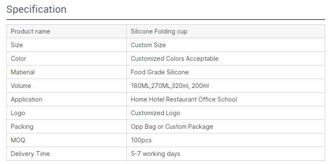
Task: Click the Customized Logo value
Action: pos(156,113)
